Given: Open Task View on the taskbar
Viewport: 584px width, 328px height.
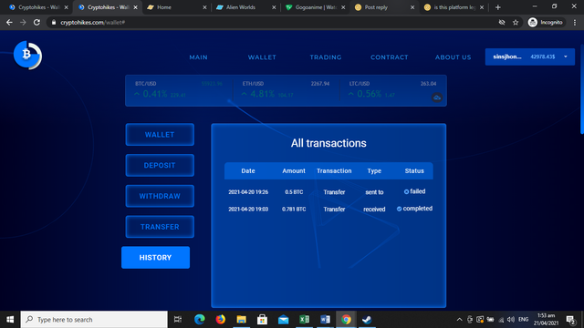Looking at the screenshot, I should 178,320.
